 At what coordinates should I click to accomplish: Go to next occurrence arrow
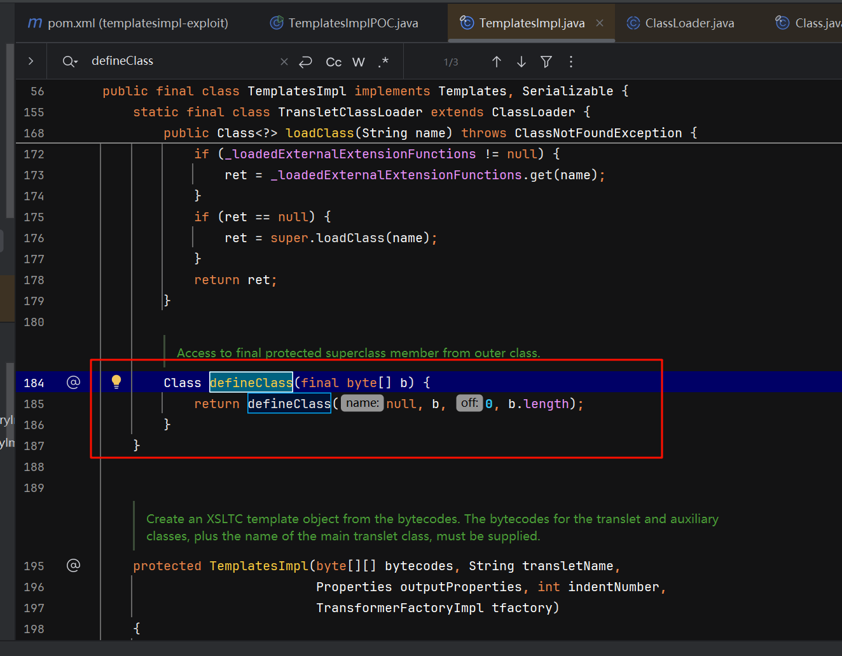pyautogui.click(x=521, y=62)
